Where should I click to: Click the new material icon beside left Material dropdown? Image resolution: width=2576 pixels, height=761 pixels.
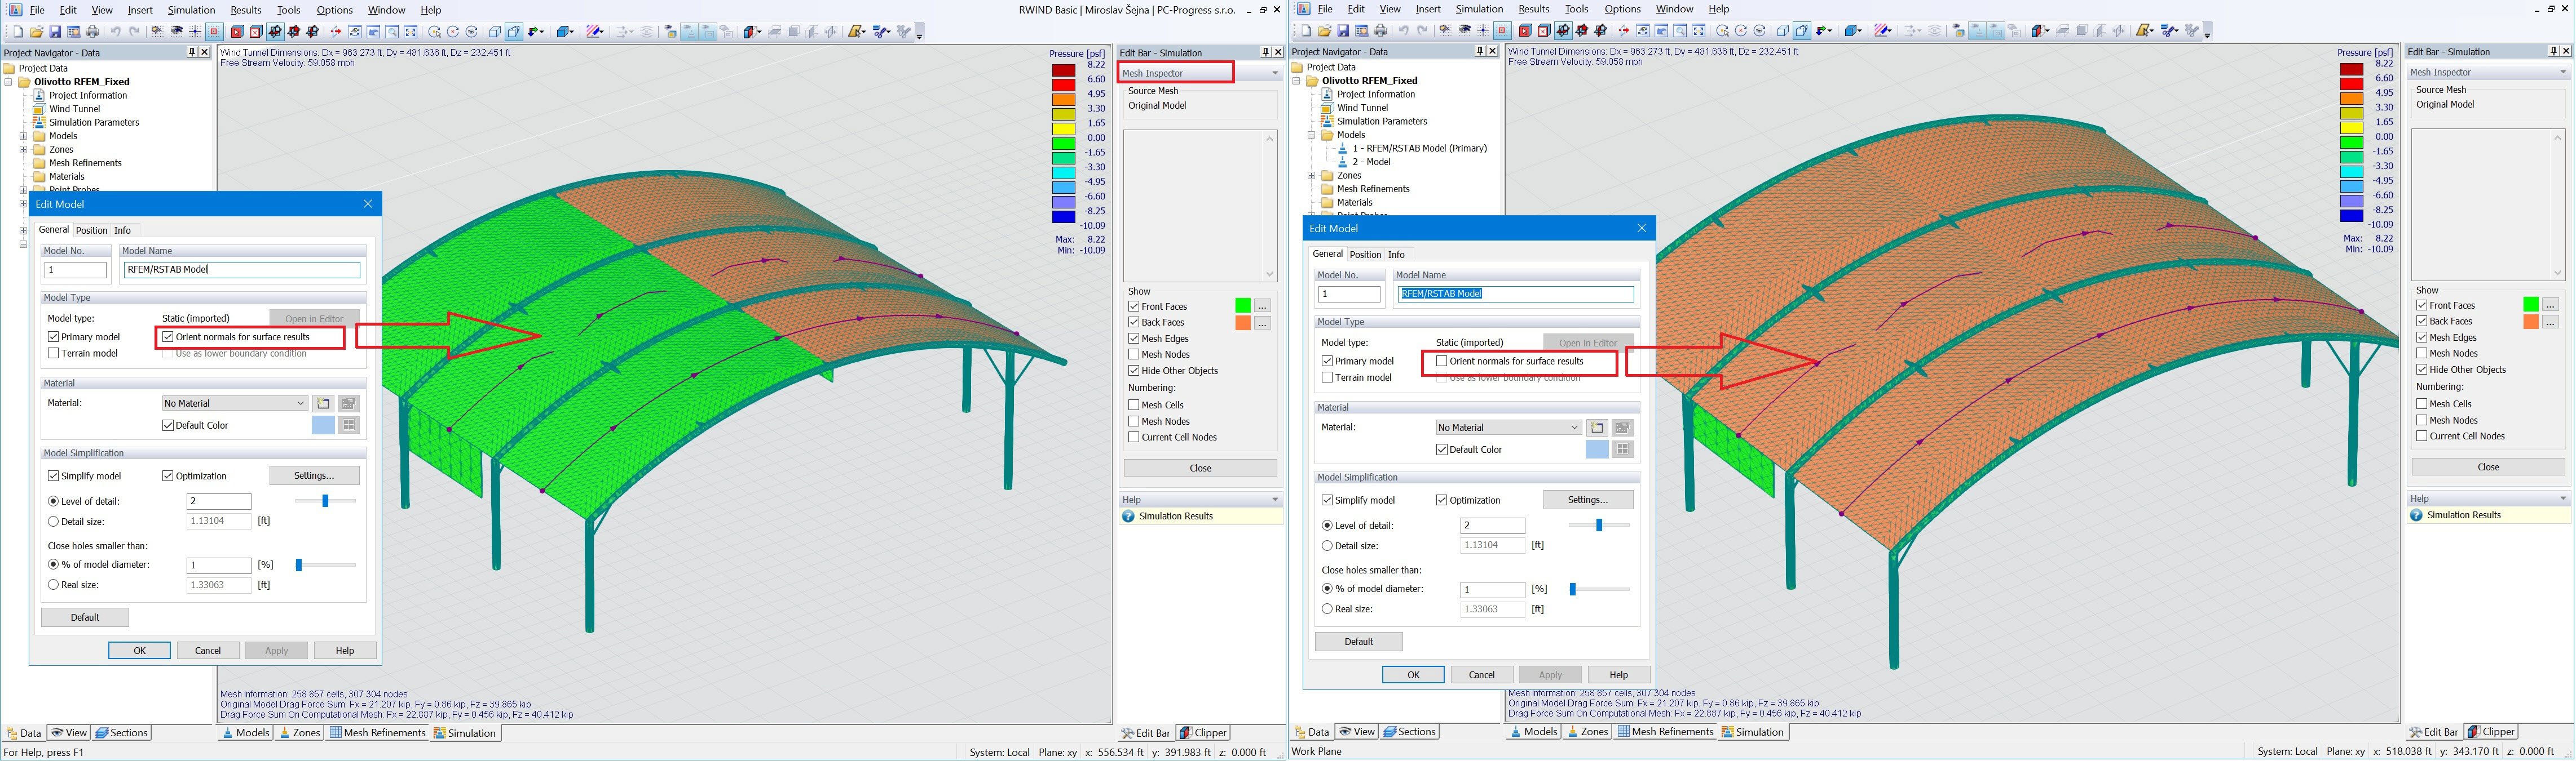(x=323, y=403)
